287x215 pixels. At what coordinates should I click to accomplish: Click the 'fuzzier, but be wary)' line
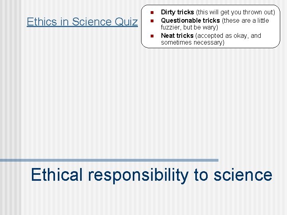pyautogui.click(x=189, y=27)
